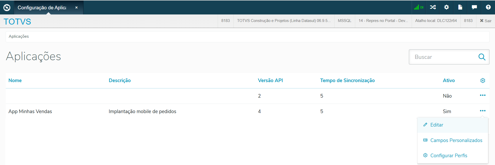Click the TOTVS brand text
The image size is (495, 165).
(17, 21)
